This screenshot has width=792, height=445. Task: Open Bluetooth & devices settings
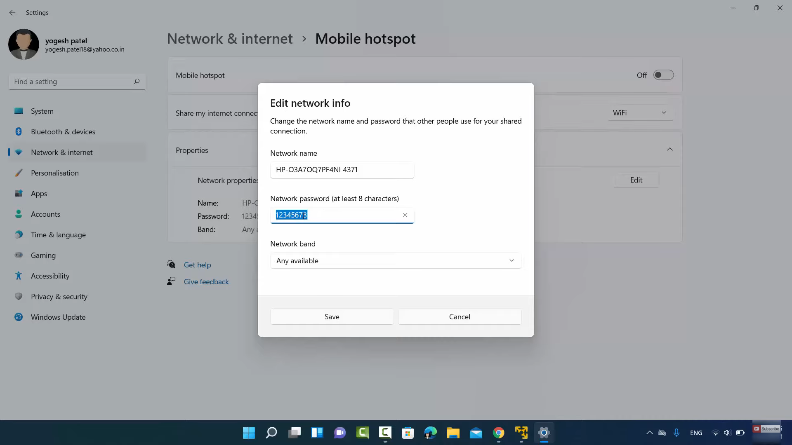pyautogui.click(x=63, y=132)
